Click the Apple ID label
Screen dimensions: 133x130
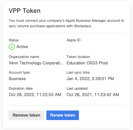click(74, 40)
